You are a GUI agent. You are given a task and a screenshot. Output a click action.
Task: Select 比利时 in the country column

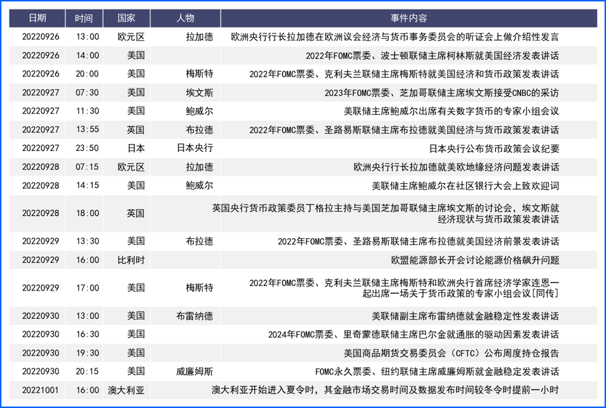click(x=131, y=260)
